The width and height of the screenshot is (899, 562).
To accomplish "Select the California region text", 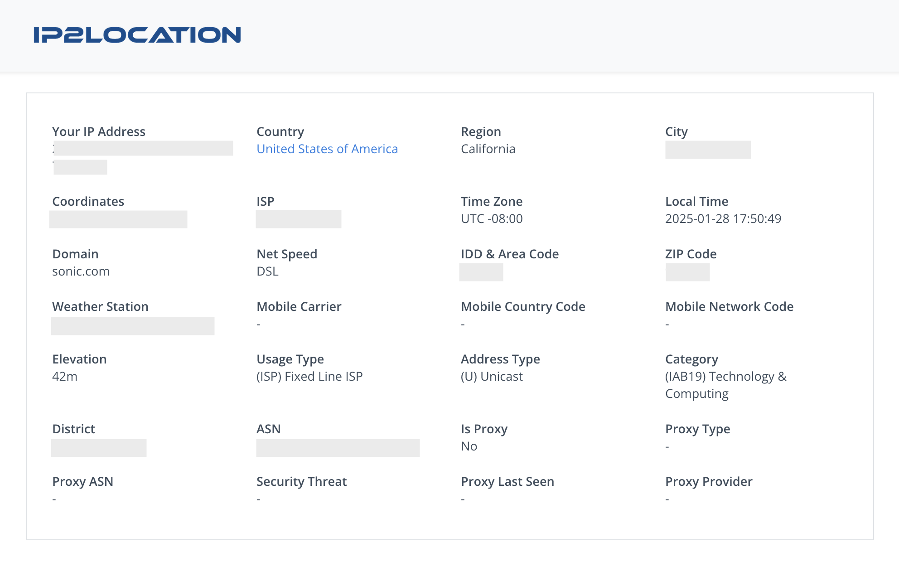I will 488,149.
